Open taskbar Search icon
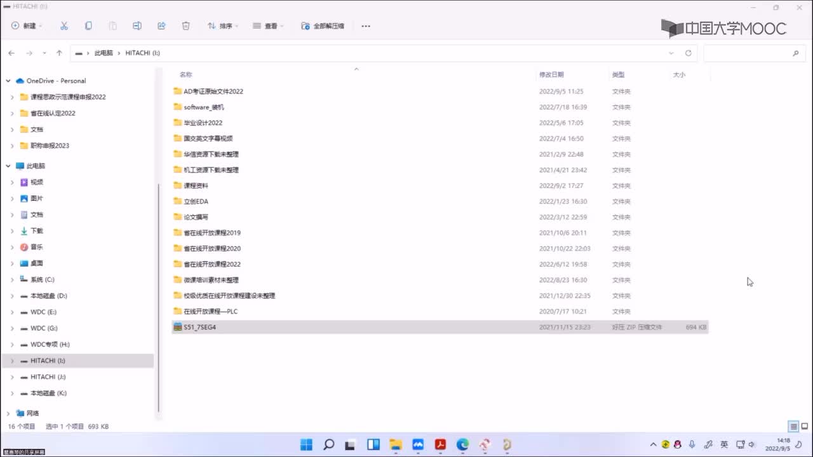This screenshot has height=457, width=813. [x=329, y=445]
